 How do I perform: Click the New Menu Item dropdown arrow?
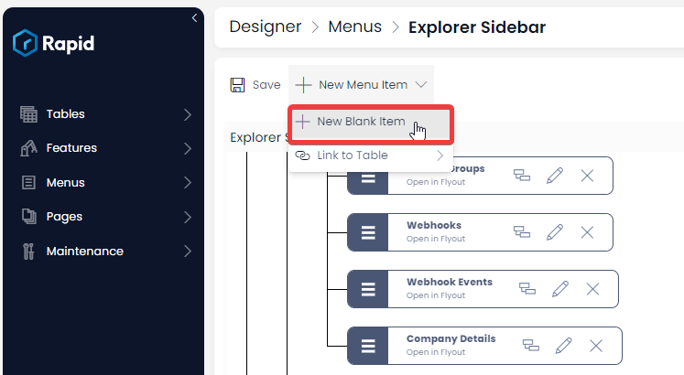(421, 84)
